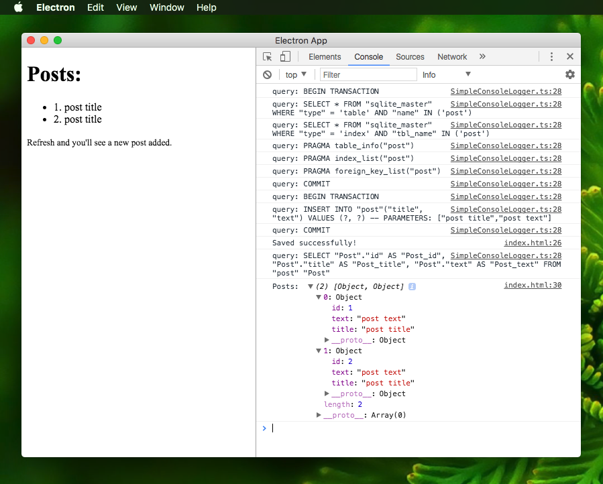
Task: Click the array info icon next to Posts log
Action: [412, 286]
